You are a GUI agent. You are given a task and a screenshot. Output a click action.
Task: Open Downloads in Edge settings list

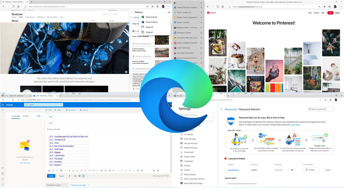pyautogui.click(x=189, y=152)
